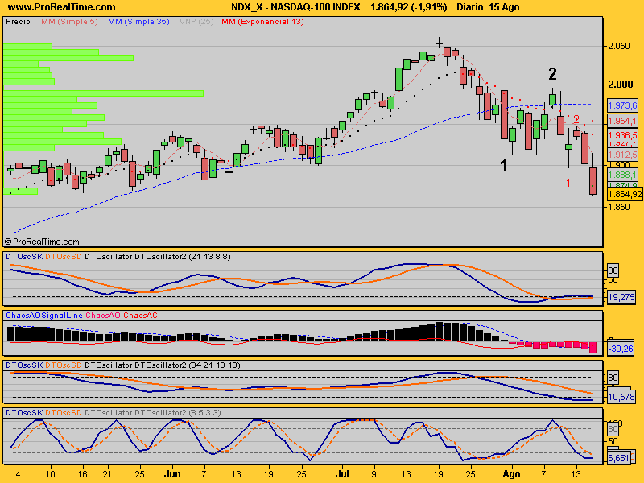Click the MM (Exponencial 13) legend entry
Viewport: 644px width, 483px height.
coord(262,22)
